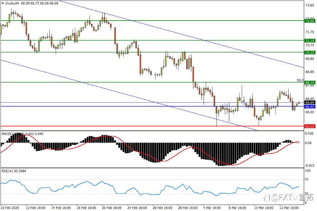The height and width of the screenshot is (211, 317).
Task: Click the 70.75 value on price axis
Action: tap(310, 45)
